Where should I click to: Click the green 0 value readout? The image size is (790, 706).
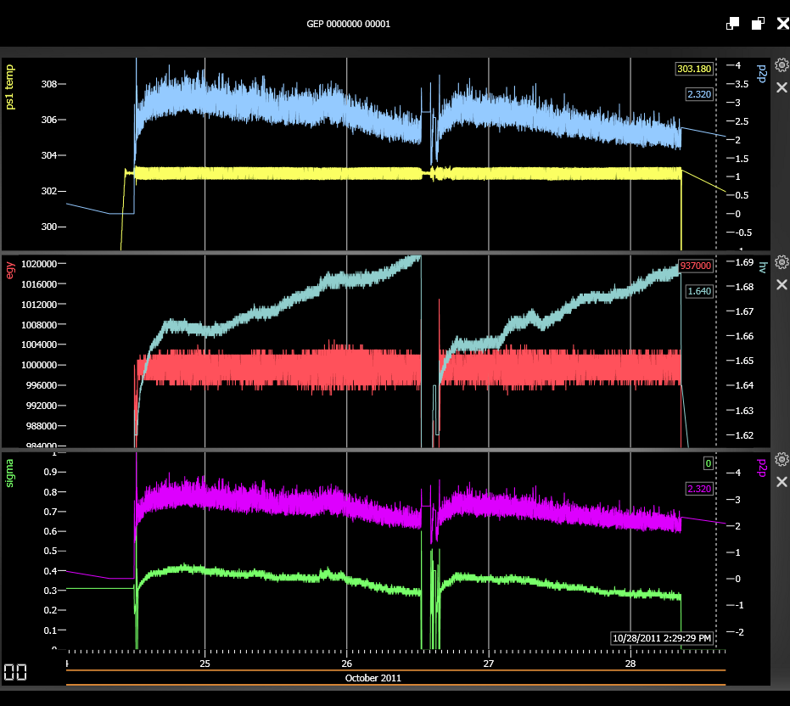(x=709, y=463)
